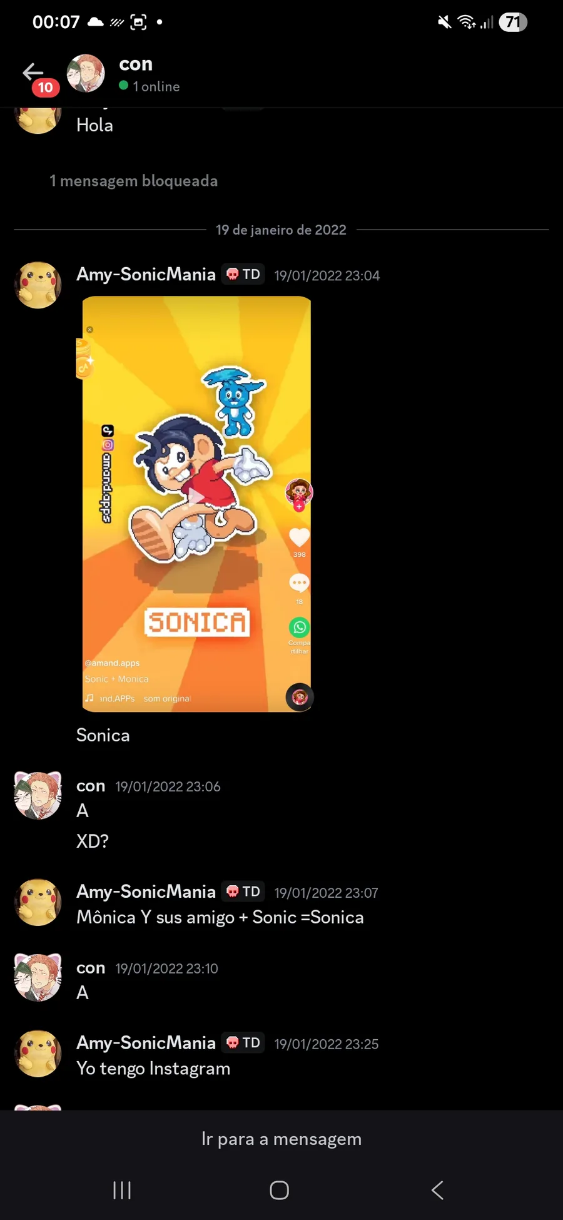Tap the Android navigation back chevron

click(x=437, y=1190)
